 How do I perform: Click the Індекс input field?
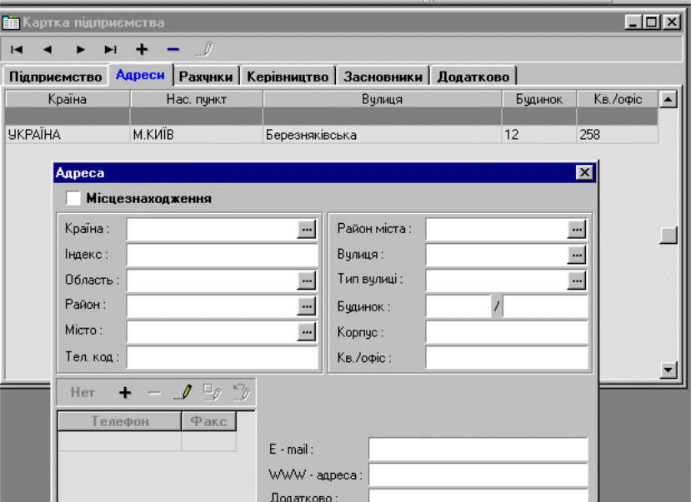tap(222, 255)
